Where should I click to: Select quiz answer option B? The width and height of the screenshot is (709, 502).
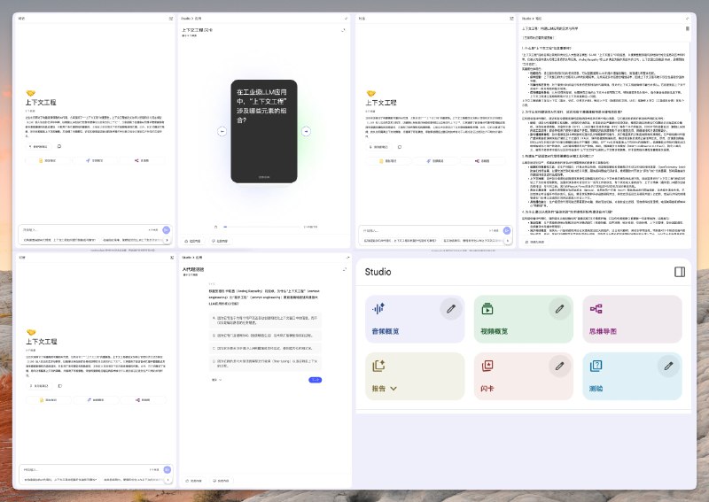pos(265,336)
